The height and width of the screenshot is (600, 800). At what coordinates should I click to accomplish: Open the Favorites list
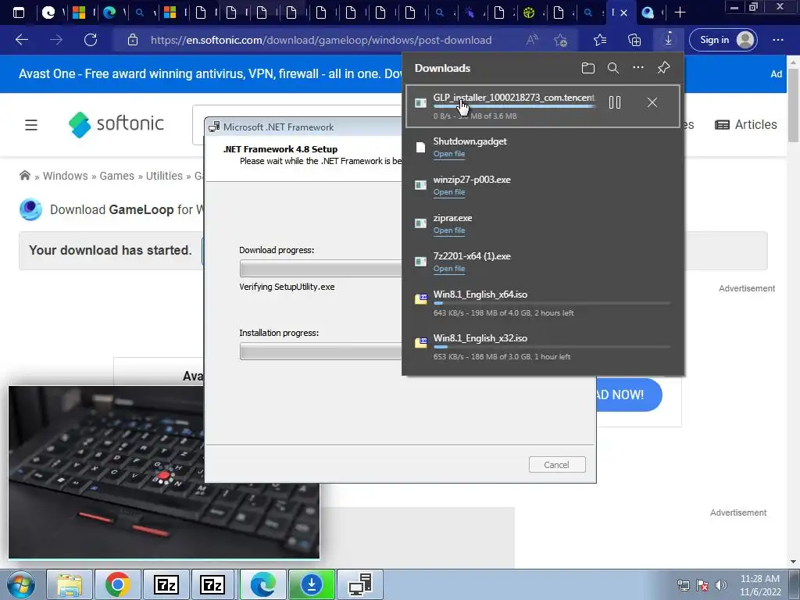click(x=600, y=40)
